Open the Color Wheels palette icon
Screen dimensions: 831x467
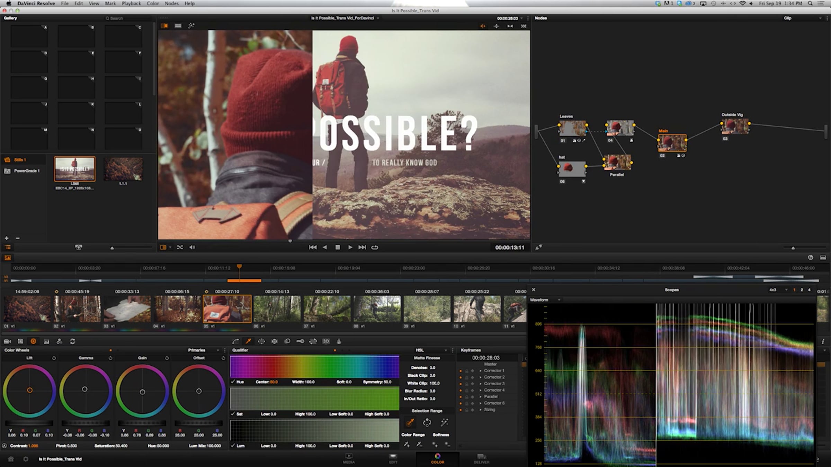click(33, 341)
